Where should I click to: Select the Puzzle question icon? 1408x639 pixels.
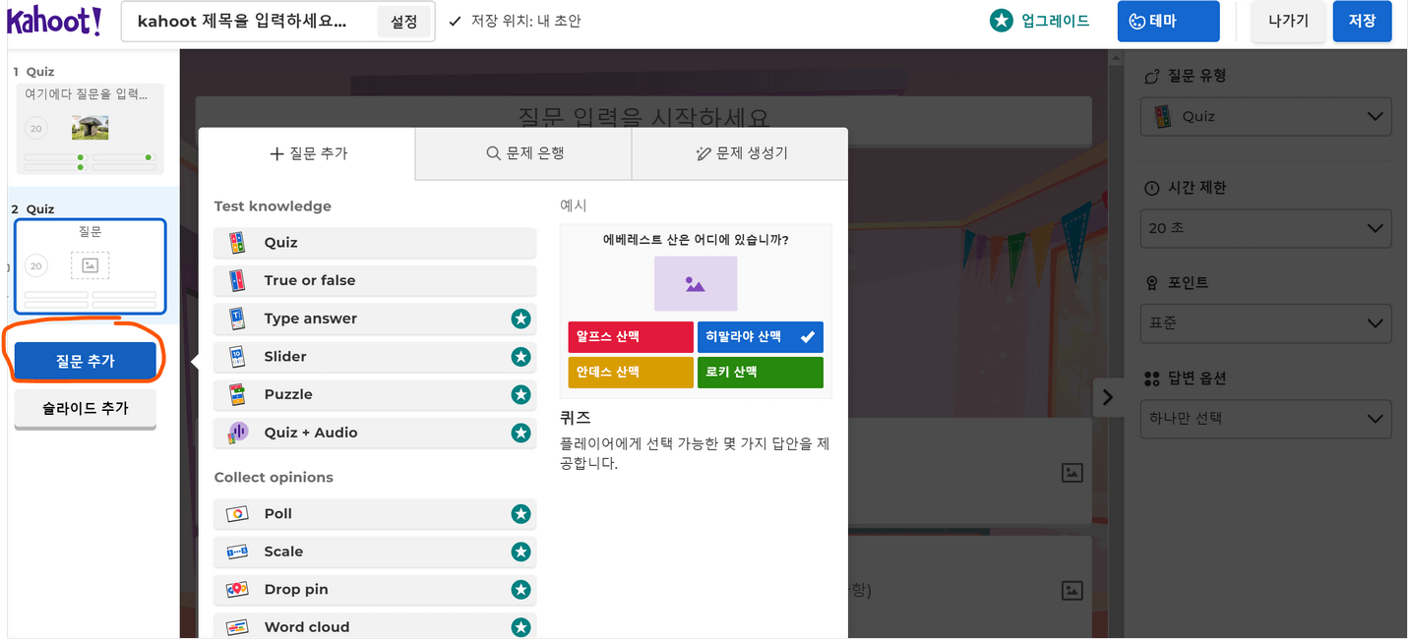tap(236, 394)
